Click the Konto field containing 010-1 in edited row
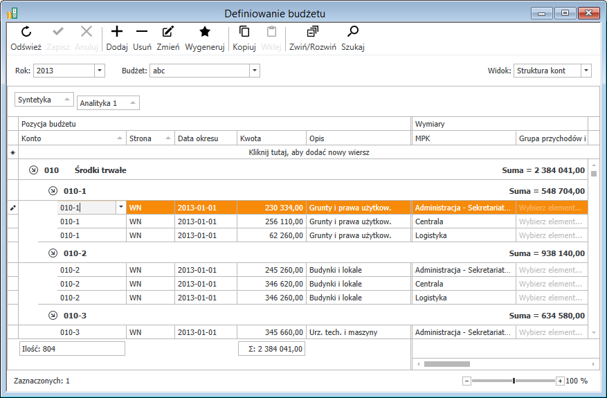607x398 pixels. (87, 208)
